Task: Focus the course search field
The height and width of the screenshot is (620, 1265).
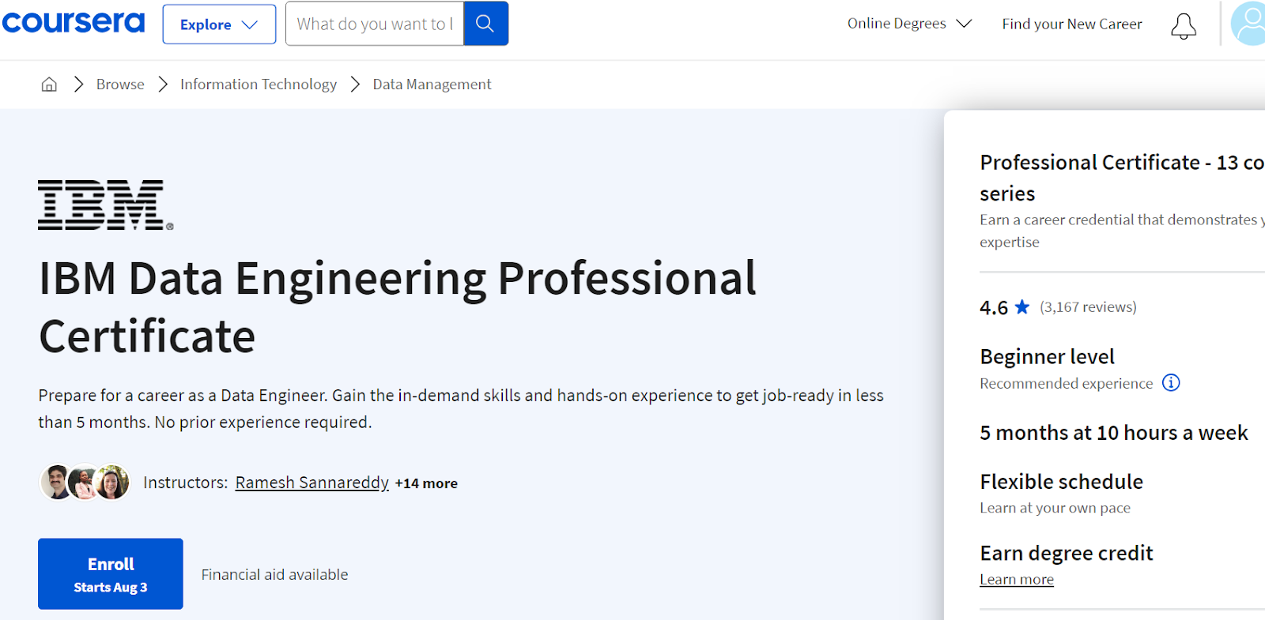Action: [374, 24]
